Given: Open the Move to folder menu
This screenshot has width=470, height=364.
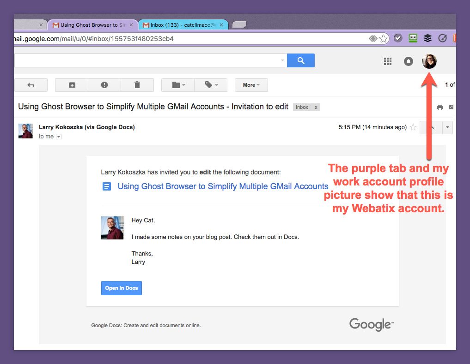Looking at the screenshot, I should pos(178,85).
